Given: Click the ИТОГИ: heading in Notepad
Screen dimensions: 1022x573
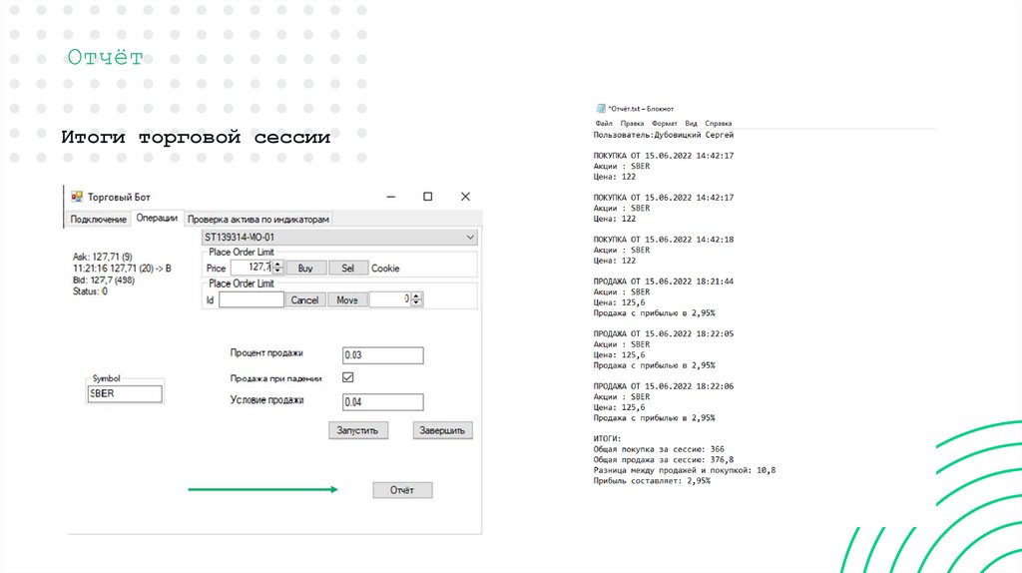Looking at the screenshot, I should point(608,438).
